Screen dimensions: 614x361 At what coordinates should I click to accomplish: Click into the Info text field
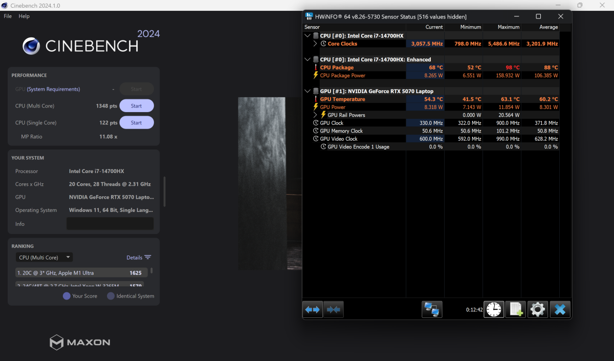click(110, 224)
